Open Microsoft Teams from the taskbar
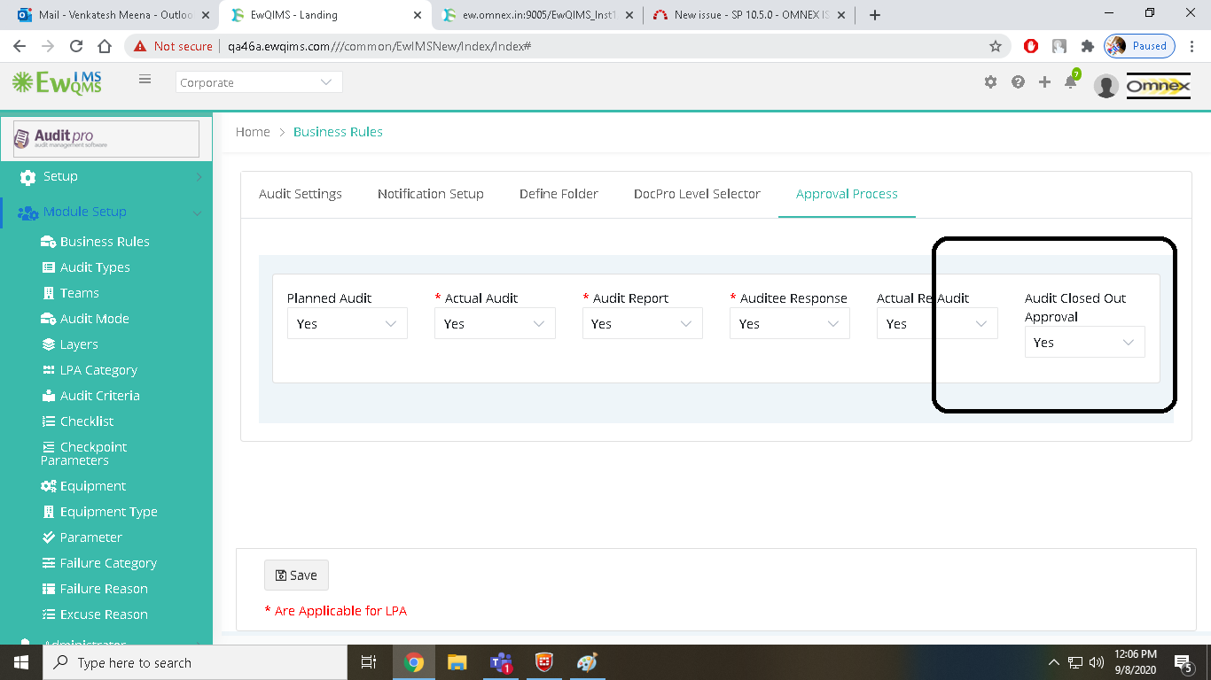This screenshot has height=680, width=1211. (x=501, y=662)
